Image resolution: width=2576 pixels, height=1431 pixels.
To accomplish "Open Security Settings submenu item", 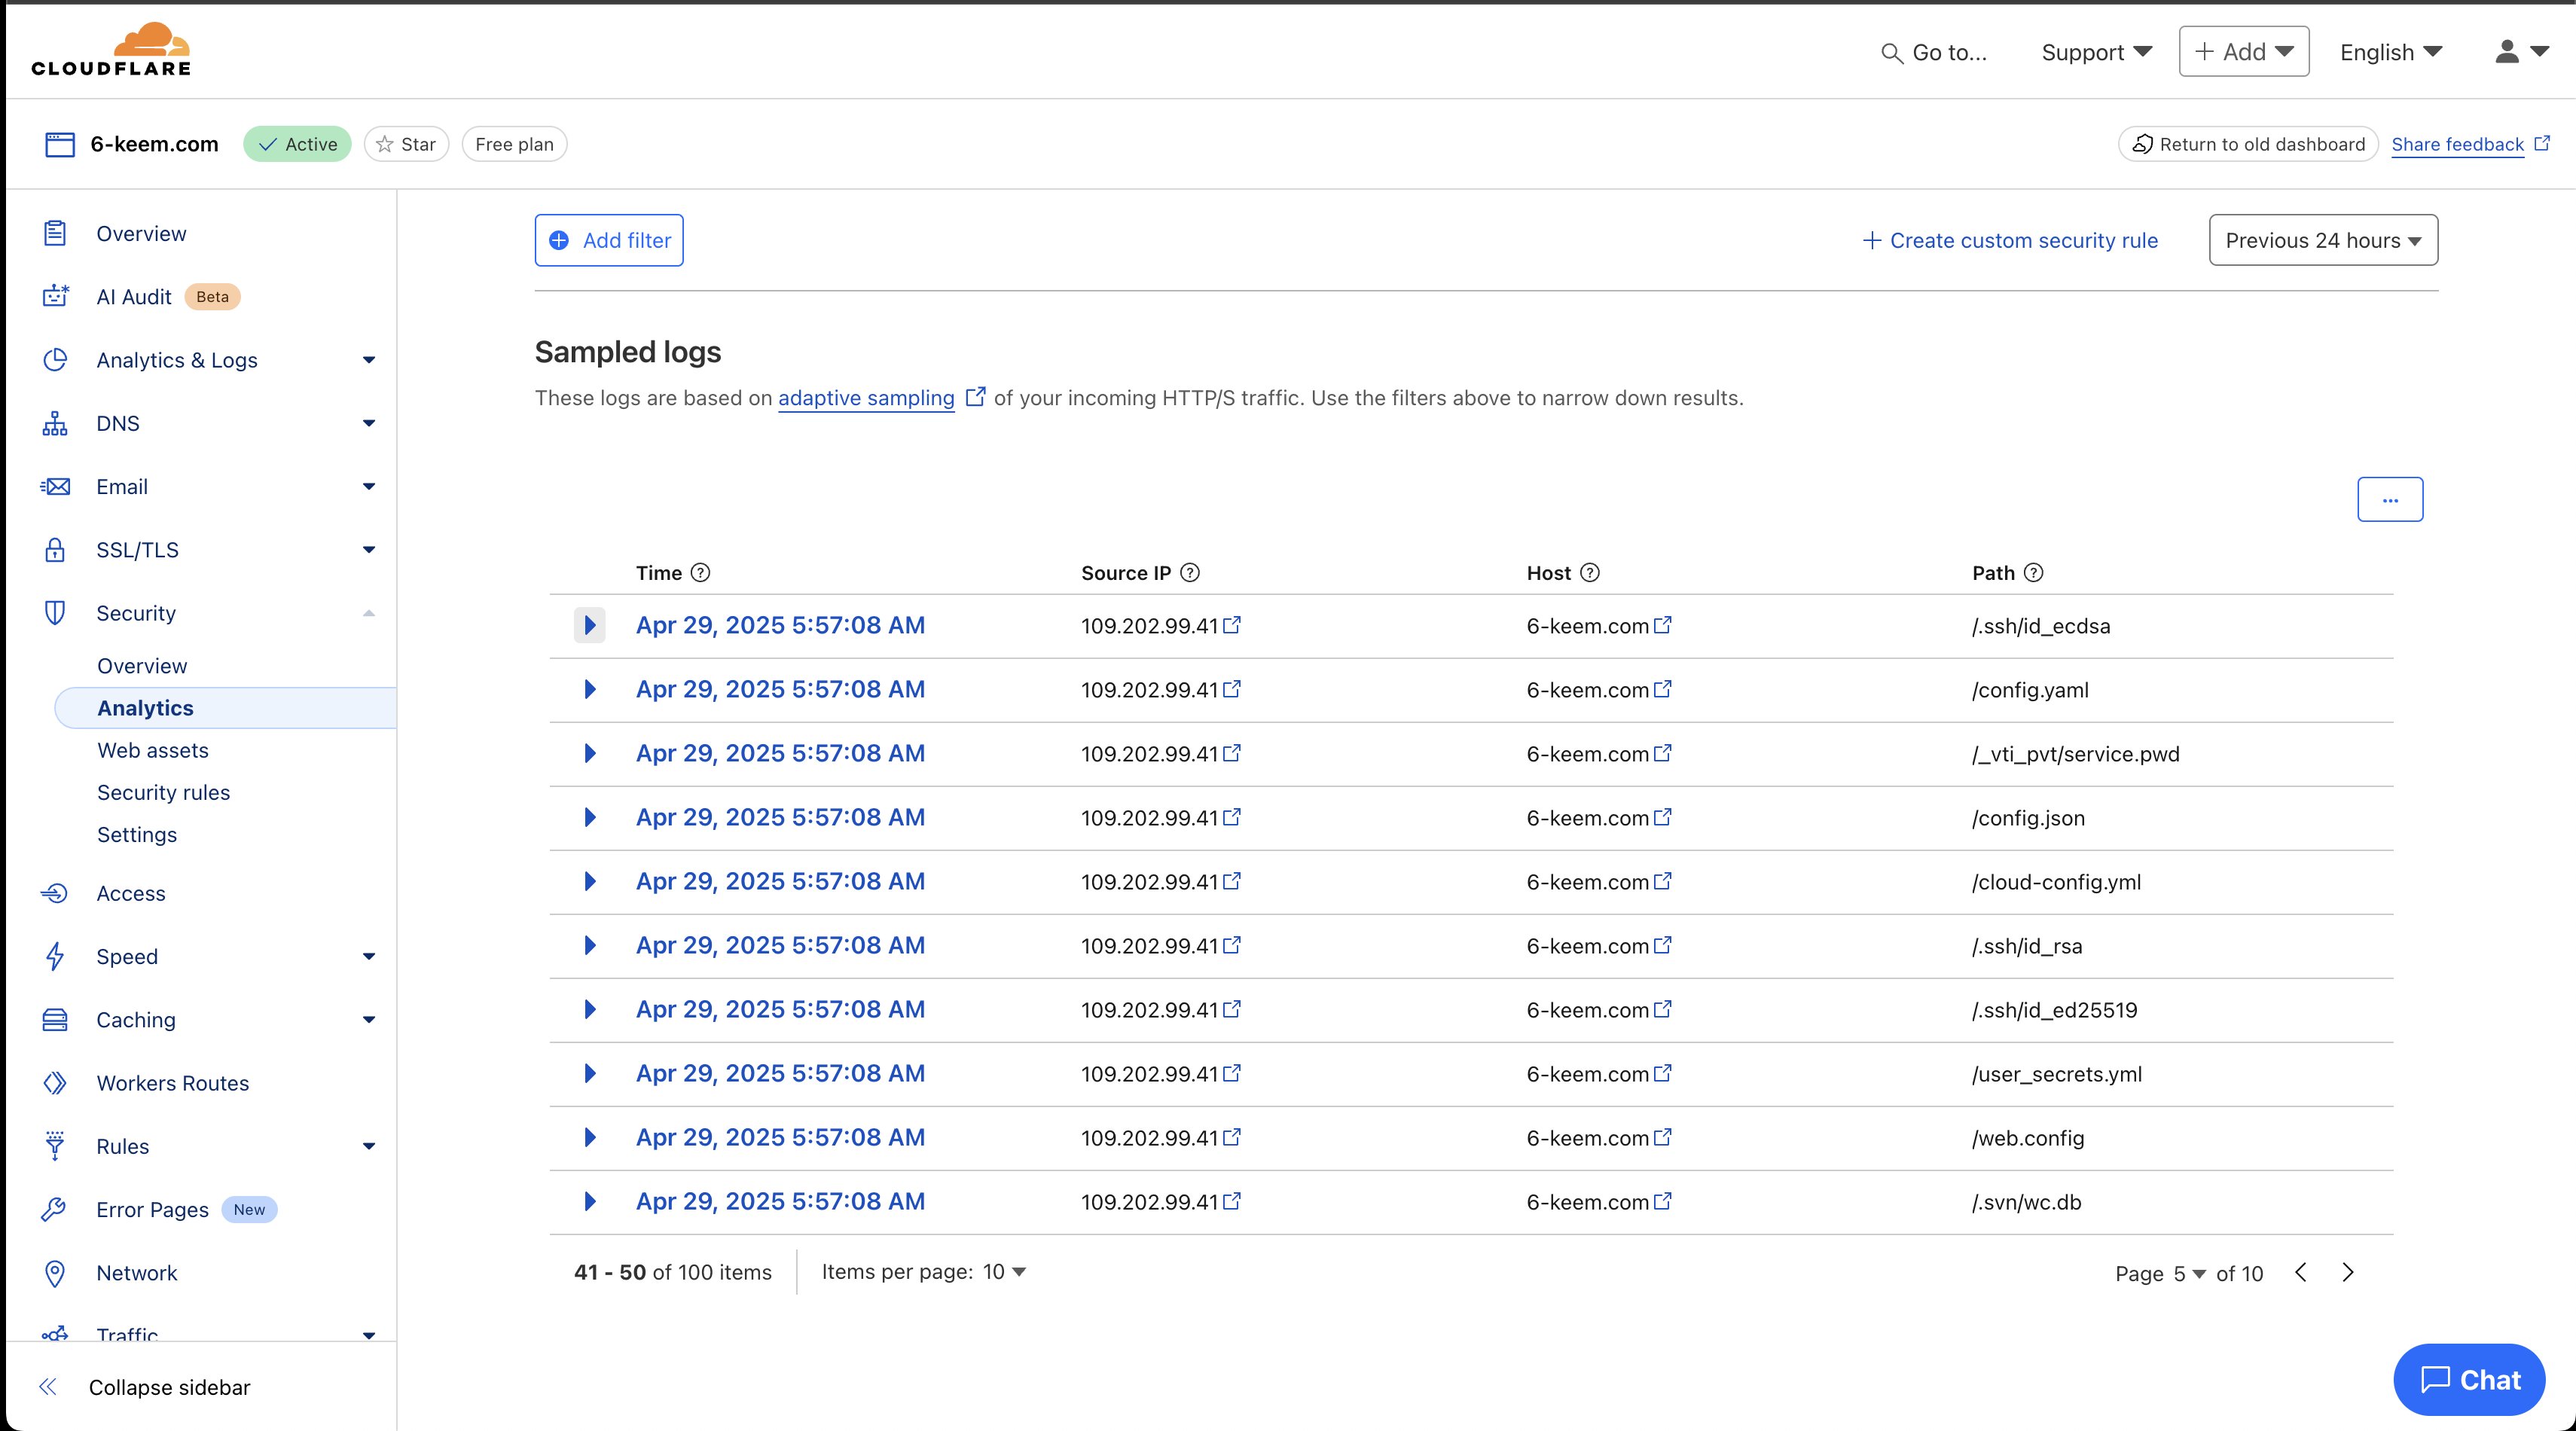I will [x=137, y=834].
